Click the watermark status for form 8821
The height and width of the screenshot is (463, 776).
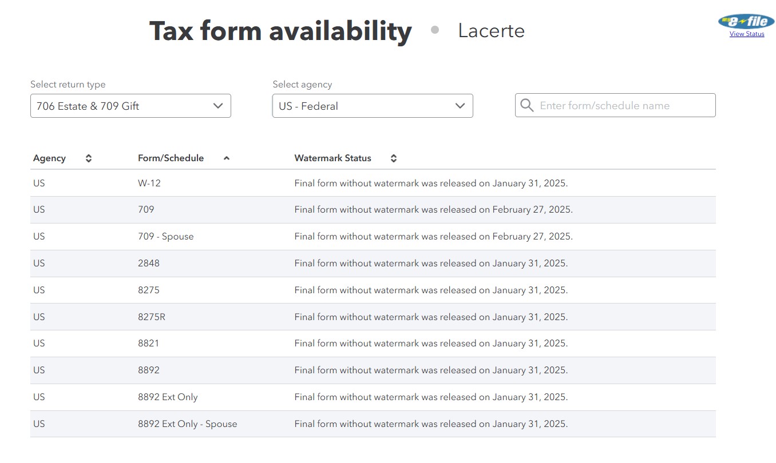tap(430, 343)
